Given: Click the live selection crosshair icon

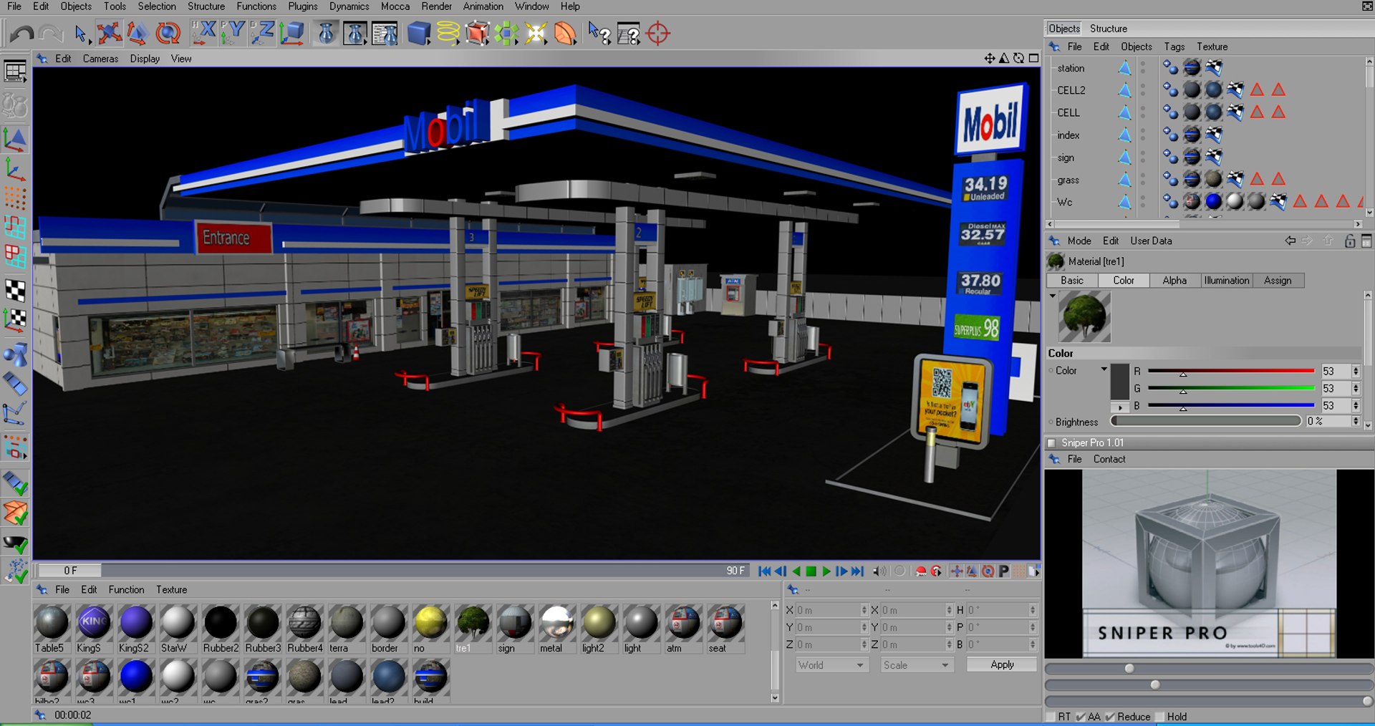Looking at the screenshot, I should click(657, 33).
